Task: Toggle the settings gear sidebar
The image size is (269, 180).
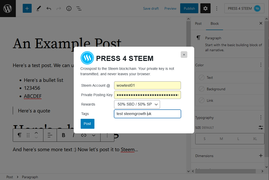Action: point(205,8)
